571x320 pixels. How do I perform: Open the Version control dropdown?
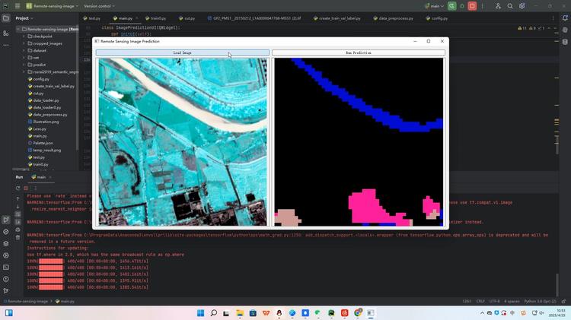click(x=99, y=6)
